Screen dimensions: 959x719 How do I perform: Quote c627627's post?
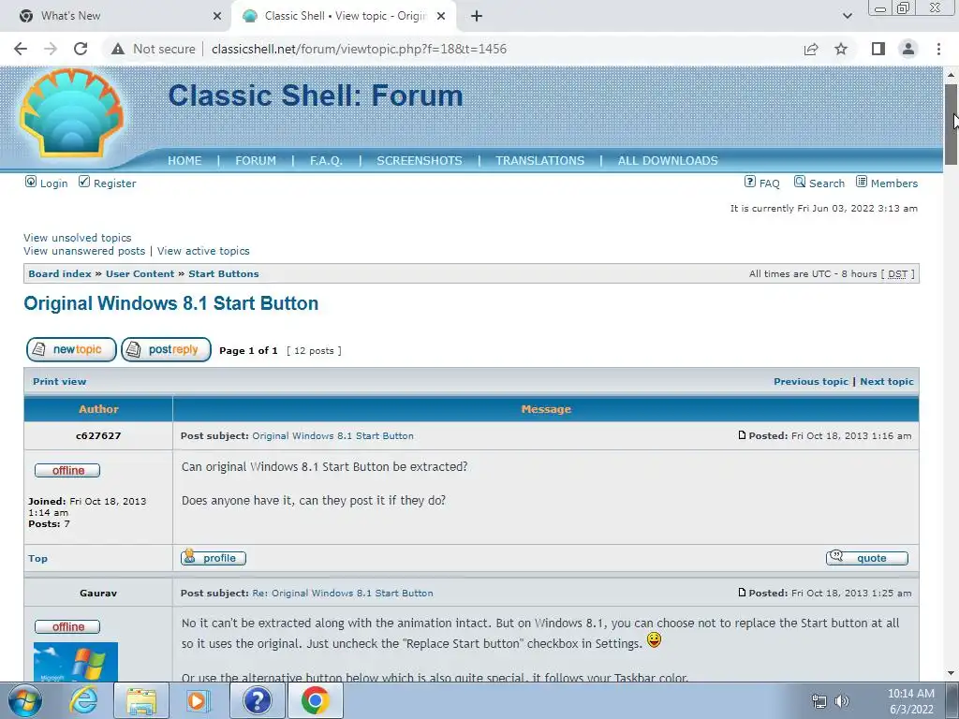(x=866, y=558)
